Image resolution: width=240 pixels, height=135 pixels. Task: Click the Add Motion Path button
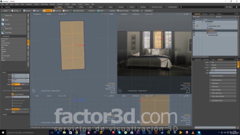pyautogui.click(x=223, y=101)
